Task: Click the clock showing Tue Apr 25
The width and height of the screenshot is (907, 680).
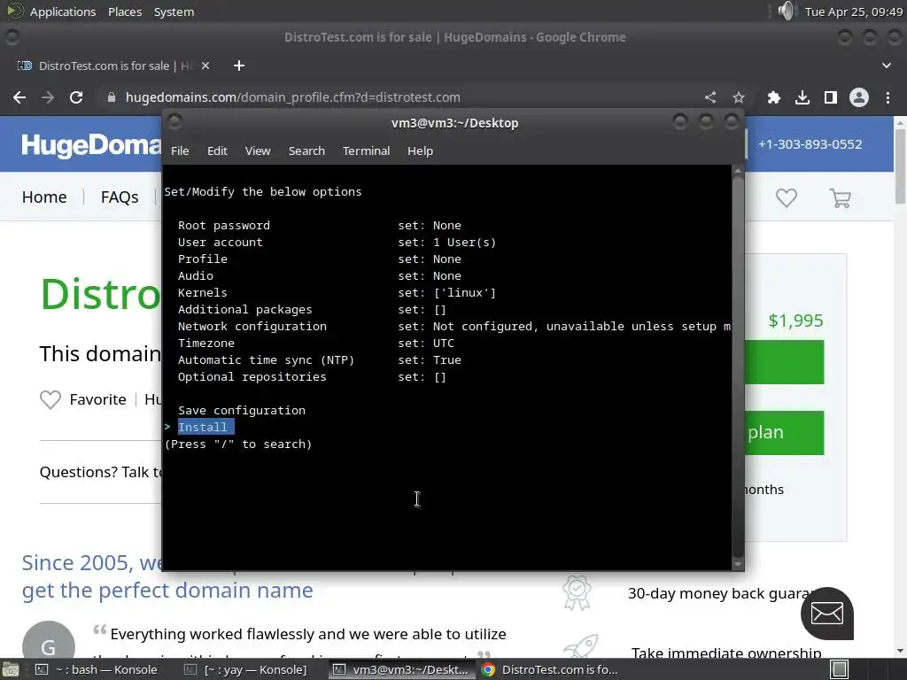Action: [x=854, y=12]
